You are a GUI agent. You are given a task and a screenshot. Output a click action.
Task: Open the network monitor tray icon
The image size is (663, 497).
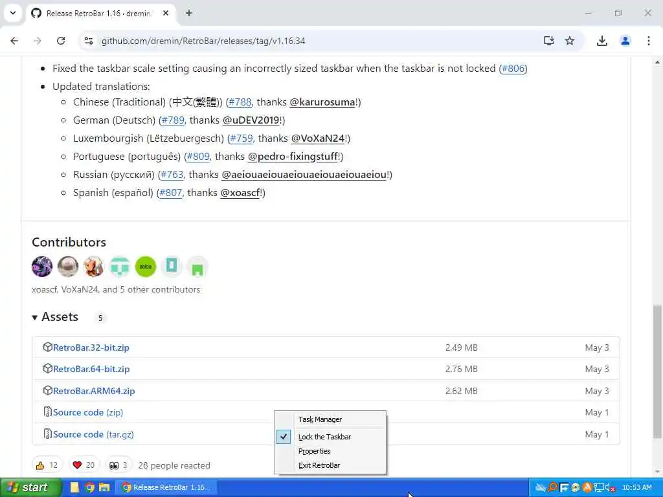[x=598, y=488]
